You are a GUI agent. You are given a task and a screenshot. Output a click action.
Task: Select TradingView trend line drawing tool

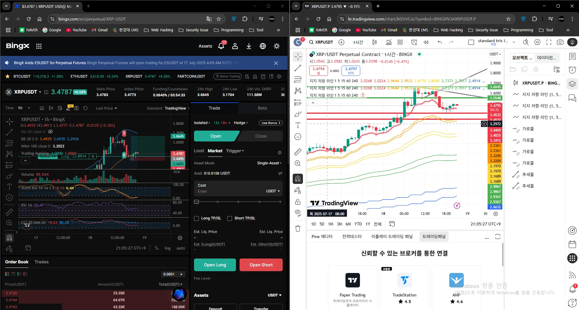pyautogui.click(x=298, y=68)
